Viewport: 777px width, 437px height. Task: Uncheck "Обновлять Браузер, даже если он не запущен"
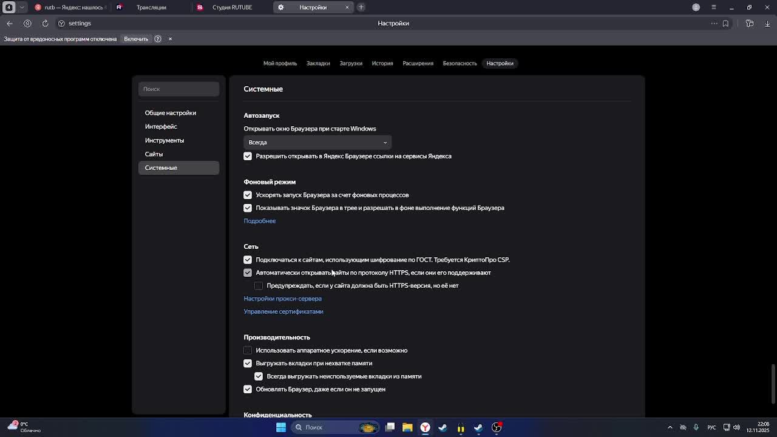pyautogui.click(x=248, y=390)
